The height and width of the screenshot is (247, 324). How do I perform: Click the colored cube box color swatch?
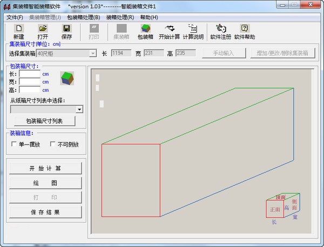tap(66, 79)
